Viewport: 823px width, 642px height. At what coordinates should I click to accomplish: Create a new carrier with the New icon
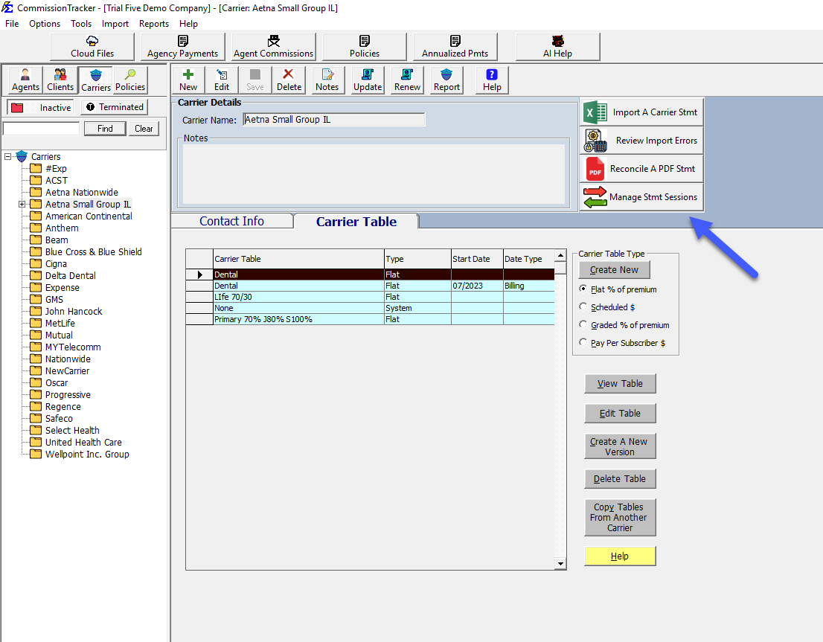pos(188,80)
